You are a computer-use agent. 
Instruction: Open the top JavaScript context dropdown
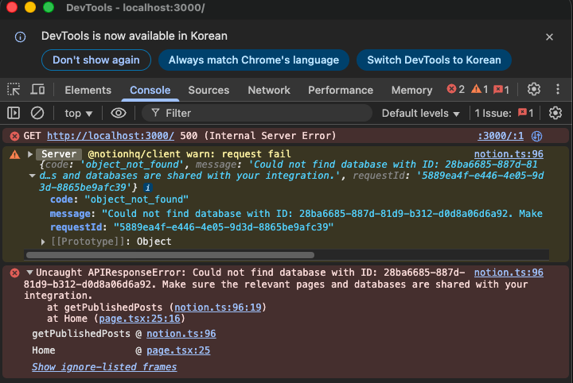tap(78, 113)
